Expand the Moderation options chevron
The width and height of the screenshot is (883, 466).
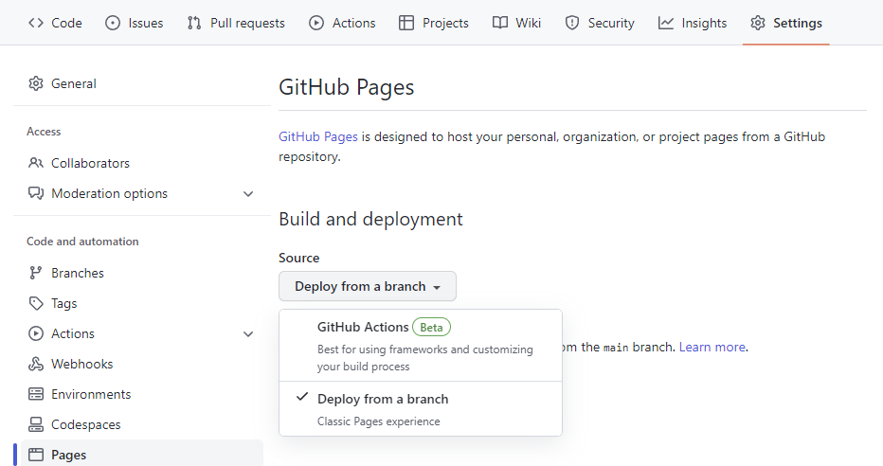point(248,194)
